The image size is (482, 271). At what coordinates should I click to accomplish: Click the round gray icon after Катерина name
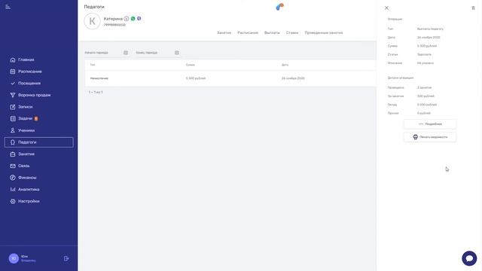(127, 19)
